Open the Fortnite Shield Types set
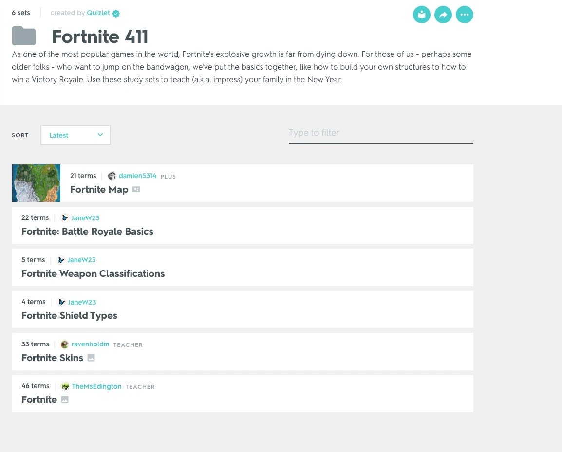The image size is (562, 452). (x=69, y=315)
